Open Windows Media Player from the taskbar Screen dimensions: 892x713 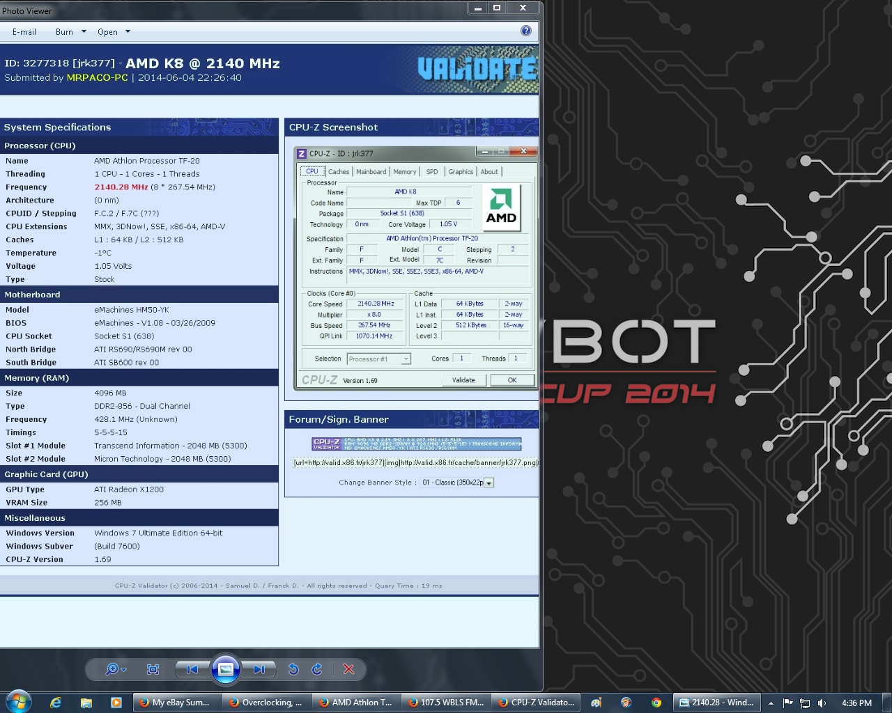click(x=116, y=703)
